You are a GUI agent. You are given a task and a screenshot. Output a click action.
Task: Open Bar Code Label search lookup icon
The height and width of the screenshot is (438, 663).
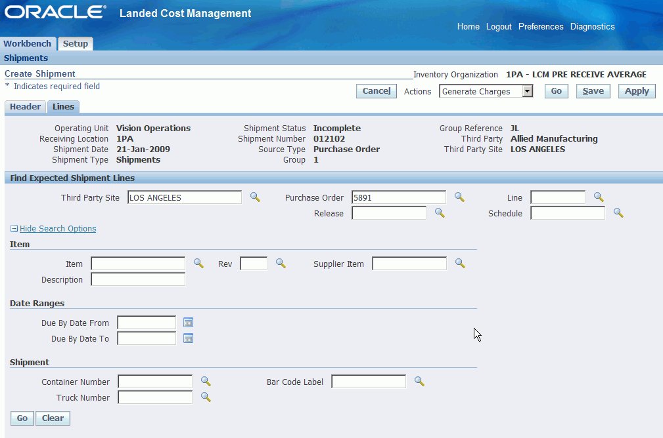click(x=419, y=382)
